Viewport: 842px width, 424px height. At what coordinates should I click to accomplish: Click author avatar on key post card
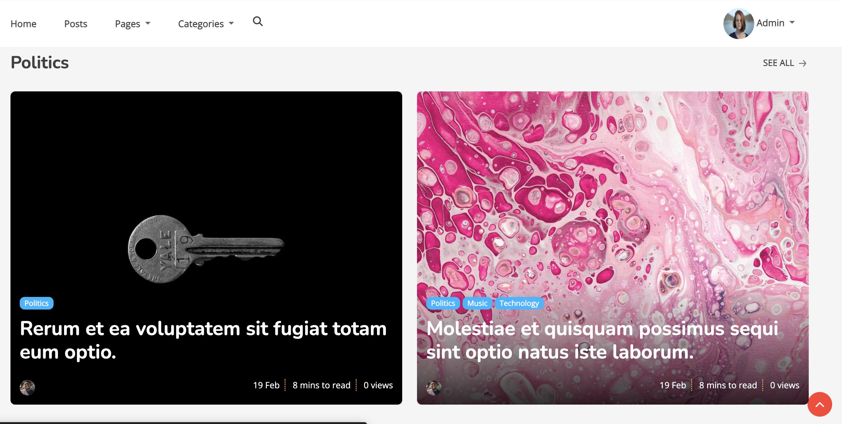pos(27,387)
